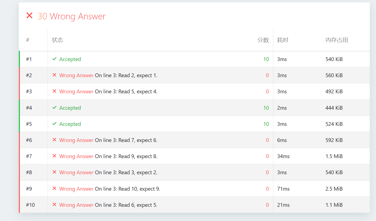Click the 状态 column header
This screenshot has height=221, width=376.
coord(58,40)
